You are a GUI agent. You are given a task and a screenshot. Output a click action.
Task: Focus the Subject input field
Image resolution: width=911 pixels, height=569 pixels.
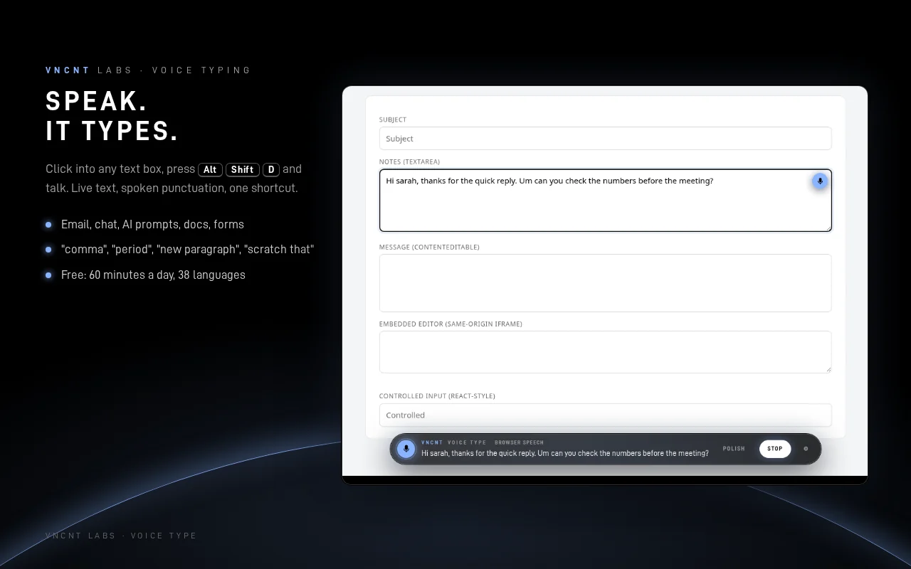click(605, 139)
